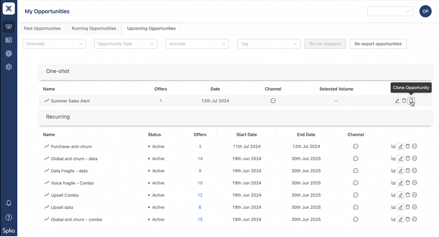Edit the Summer Sales Alert opportunity
This screenshot has height=237, width=439.
(397, 101)
